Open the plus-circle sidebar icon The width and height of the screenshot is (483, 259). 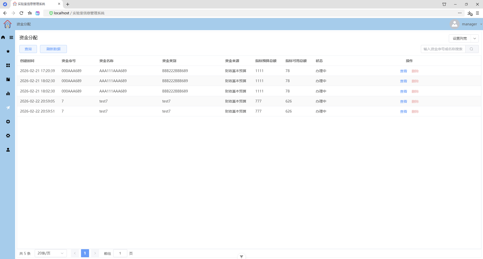click(x=8, y=122)
